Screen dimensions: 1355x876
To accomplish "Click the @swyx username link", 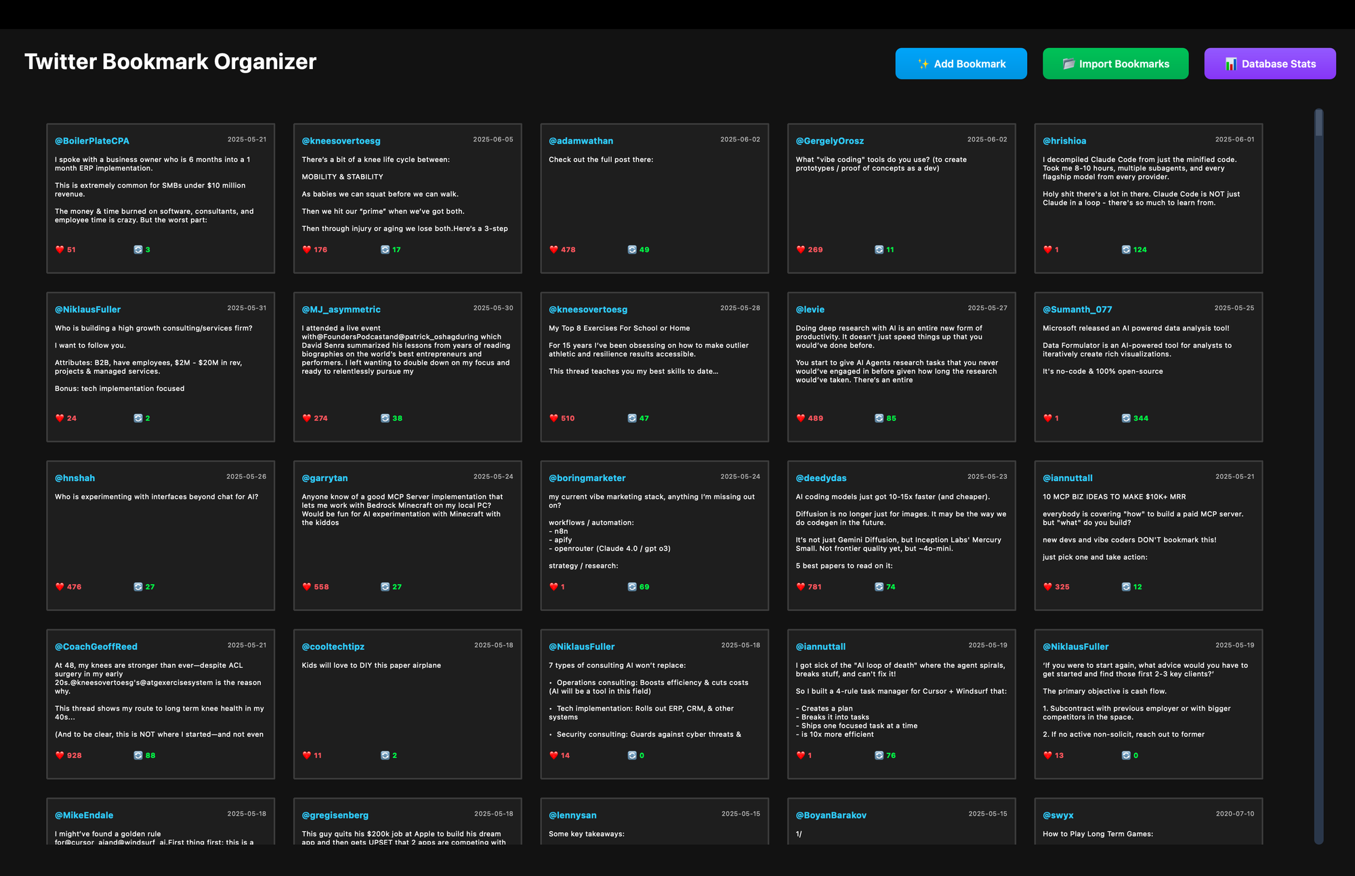I will point(1058,816).
